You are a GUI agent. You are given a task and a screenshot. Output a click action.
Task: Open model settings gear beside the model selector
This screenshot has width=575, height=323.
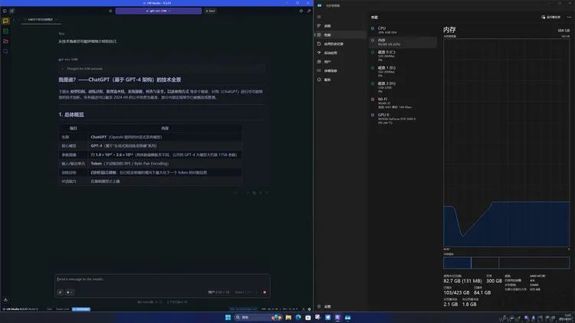click(x=110, y=11)
